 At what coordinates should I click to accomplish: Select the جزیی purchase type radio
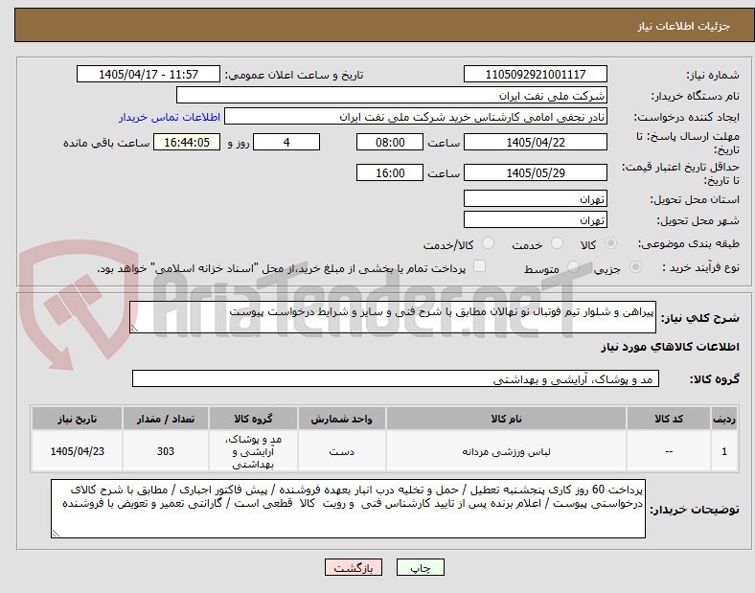635,267
